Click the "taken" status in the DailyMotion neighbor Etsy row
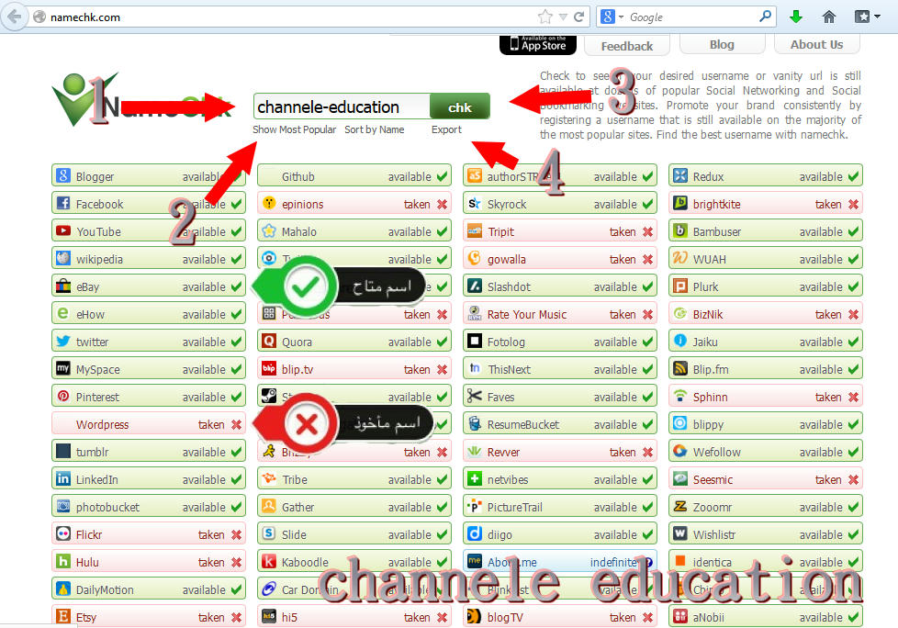 tap(211, 617)
